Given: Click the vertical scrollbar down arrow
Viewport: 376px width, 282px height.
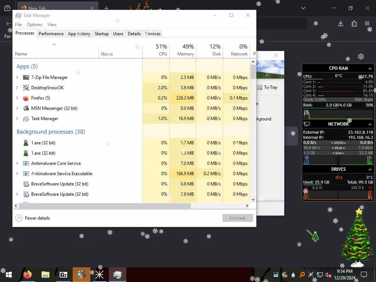Looking at the screenshot, I should coord(253,199).
